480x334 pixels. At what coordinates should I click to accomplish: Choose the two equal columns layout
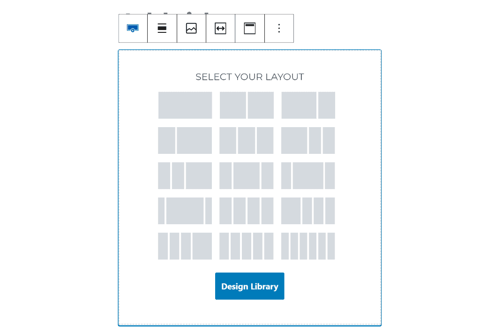click(247, 105)
